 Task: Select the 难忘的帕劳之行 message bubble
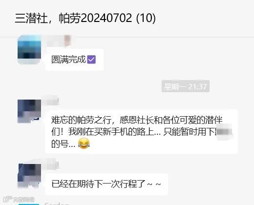coord(142,132)
